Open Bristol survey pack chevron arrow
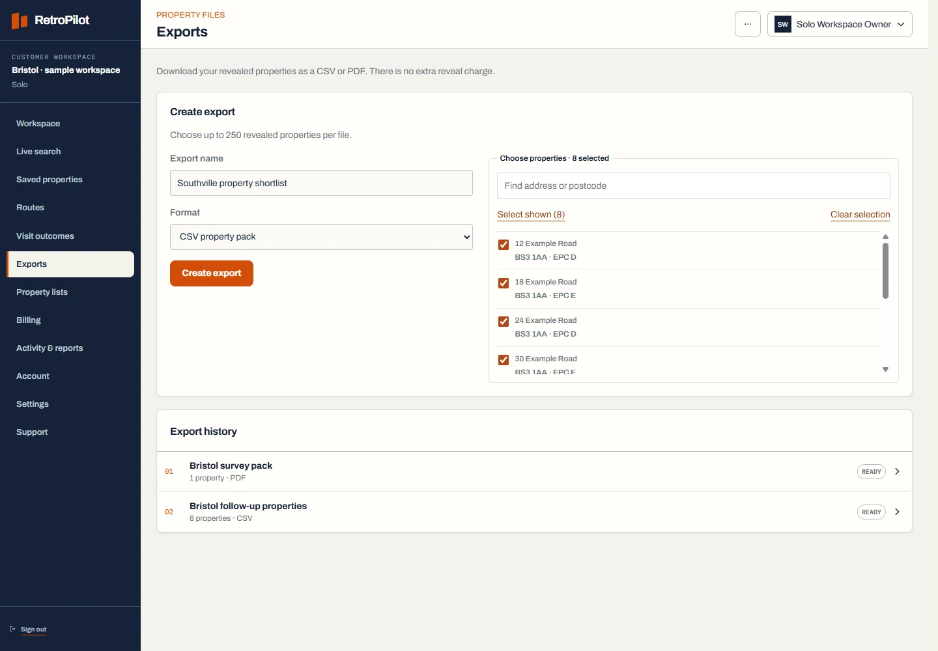 tap(897, 471)
